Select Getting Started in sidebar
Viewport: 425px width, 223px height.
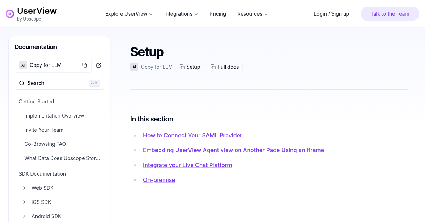(x=36, y=102)
